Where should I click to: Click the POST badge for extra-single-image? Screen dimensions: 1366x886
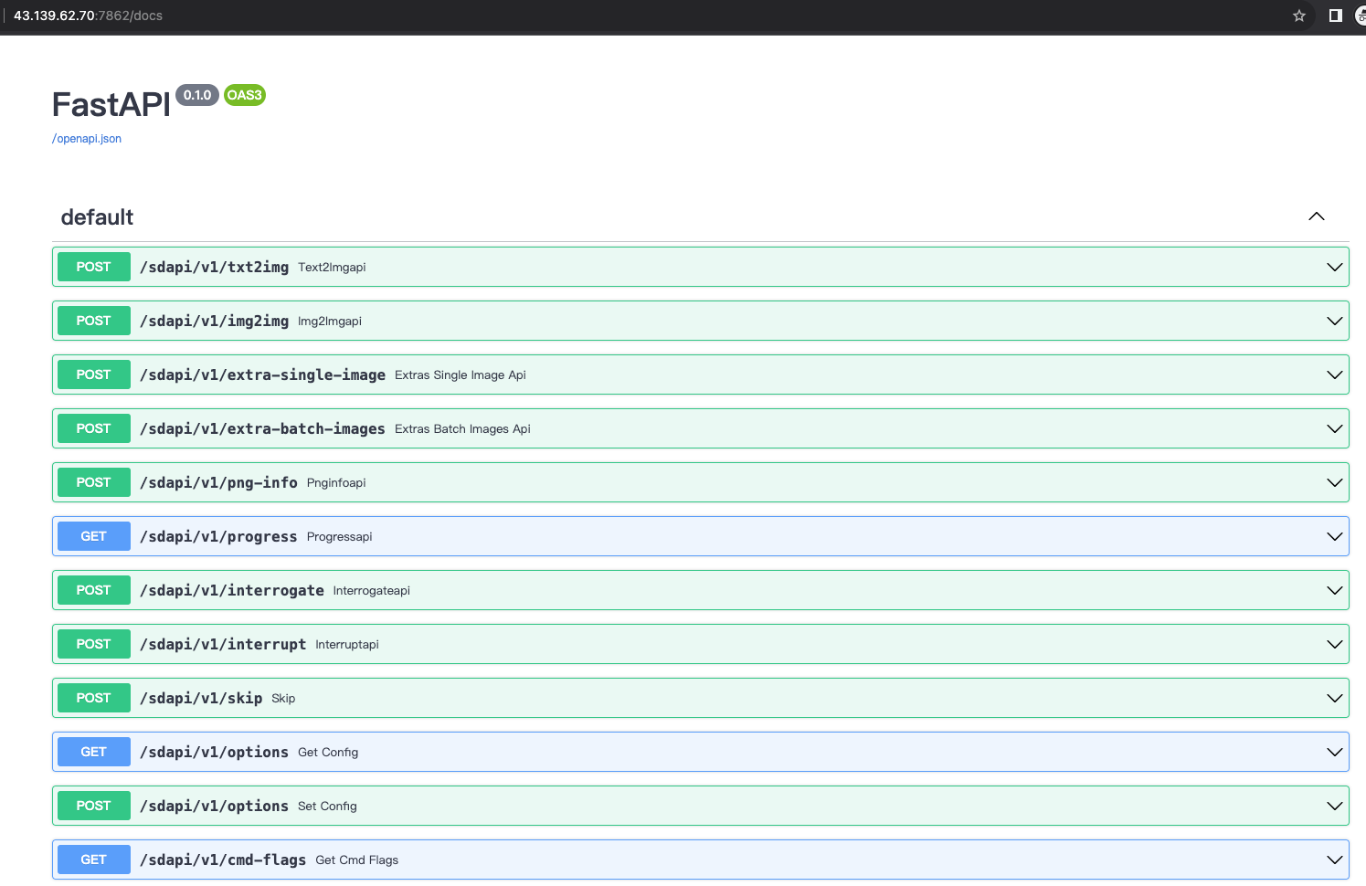coord(94,374)
